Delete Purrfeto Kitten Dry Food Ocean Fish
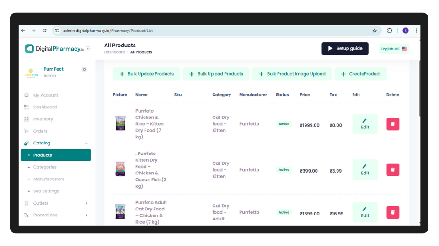 (x=393, y=170)
